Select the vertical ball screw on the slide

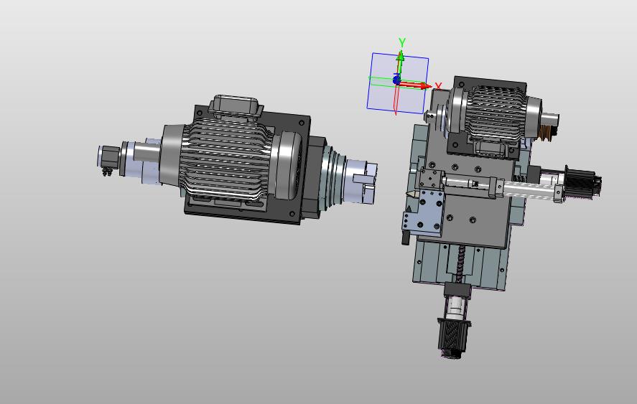(459, 263)
